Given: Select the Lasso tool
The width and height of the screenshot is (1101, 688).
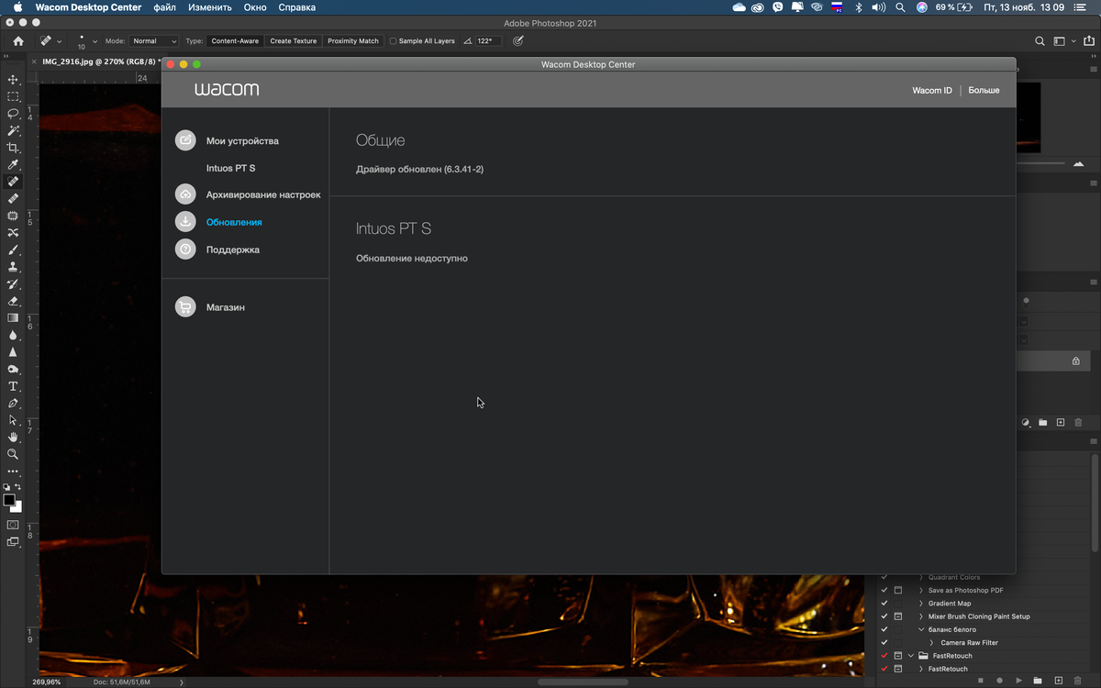Looking at the screenshot, I should click(13, 114).
